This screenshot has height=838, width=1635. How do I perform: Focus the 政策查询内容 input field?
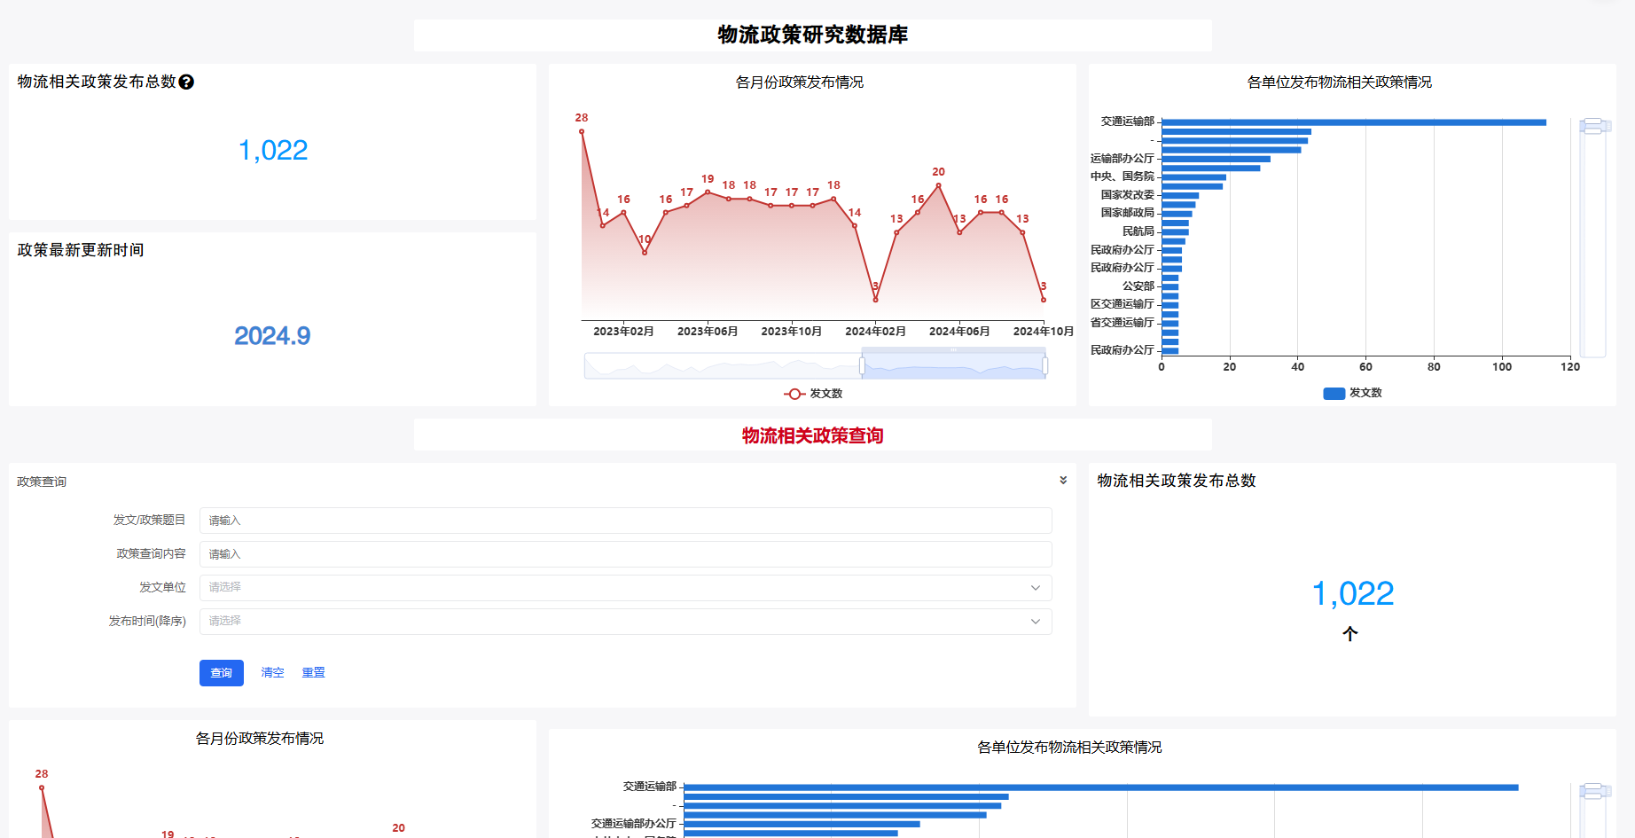point(625,554)
